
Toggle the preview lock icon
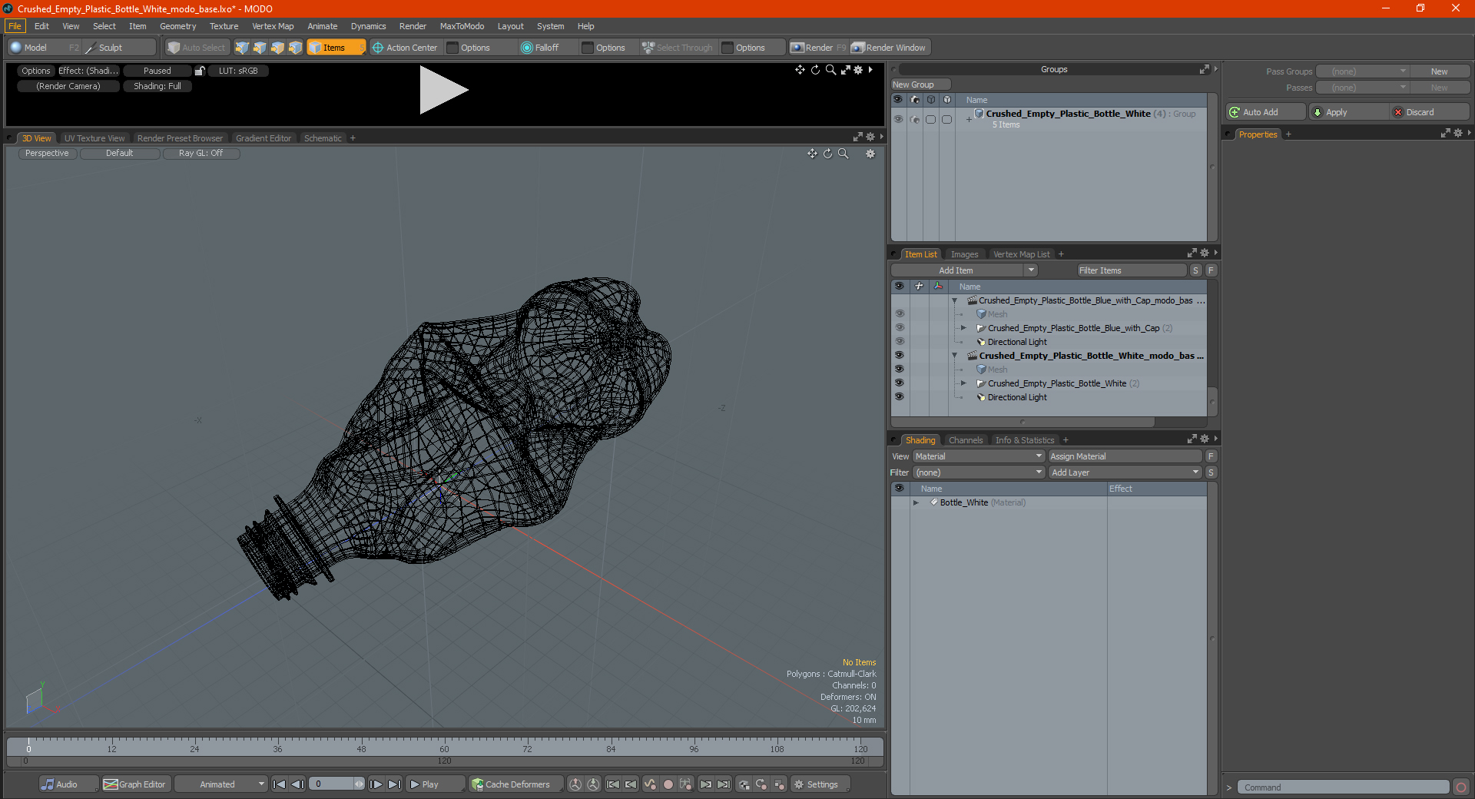coord(200,71)
